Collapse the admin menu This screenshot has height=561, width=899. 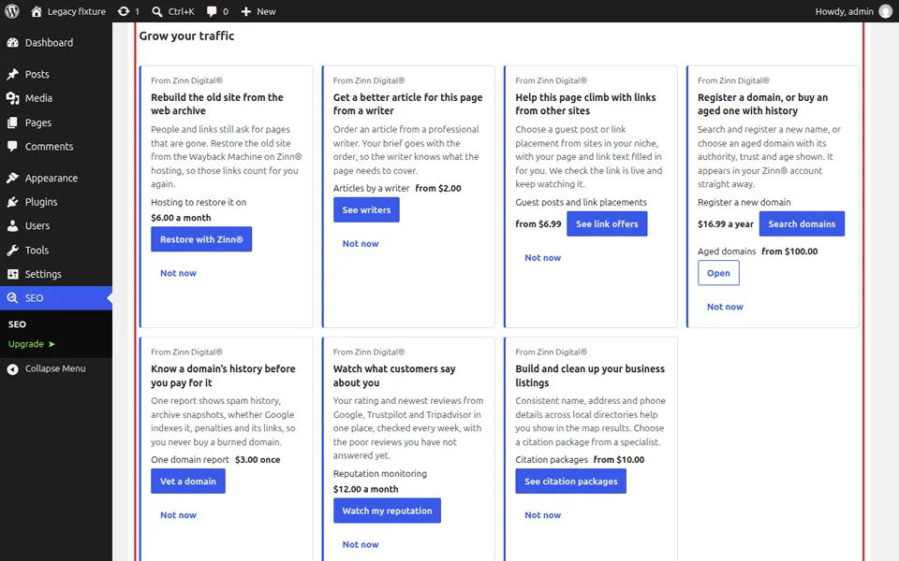(56, 368)
